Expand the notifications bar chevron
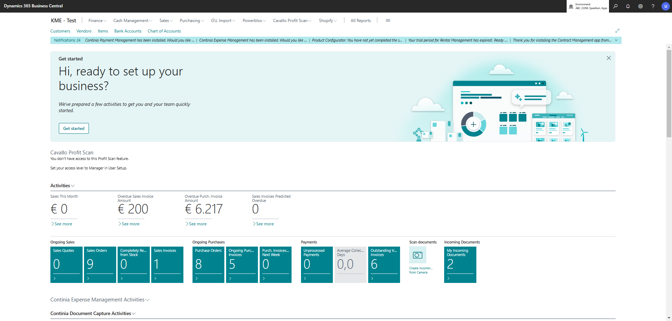 point(616,40)
